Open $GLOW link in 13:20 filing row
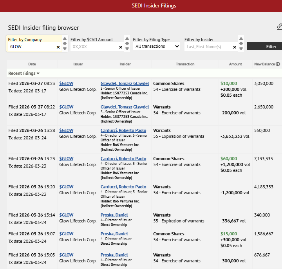Screen dimensions: 282x269 pos(66,187)
